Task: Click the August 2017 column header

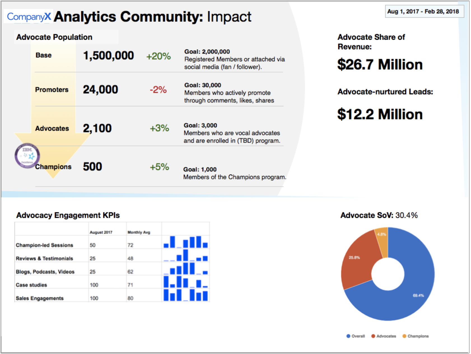Action: (101, 232)
